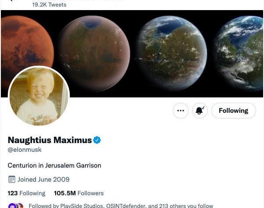Image resolution: width=264 pixels, height=208 pixels.
Task: Open the 105.5M Followers list
Action: click(79, 193)
